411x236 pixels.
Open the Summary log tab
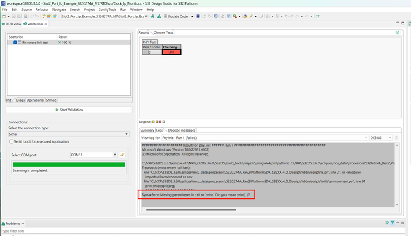[x=147, y=130]
